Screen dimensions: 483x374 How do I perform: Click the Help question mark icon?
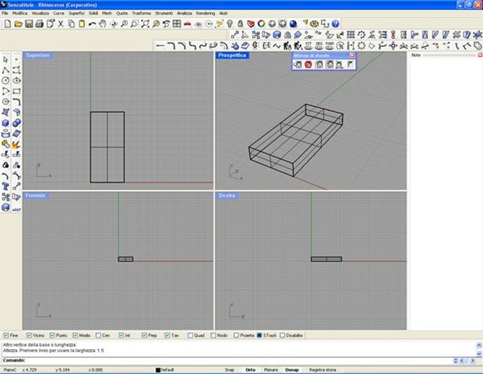(x=335, y=24)
